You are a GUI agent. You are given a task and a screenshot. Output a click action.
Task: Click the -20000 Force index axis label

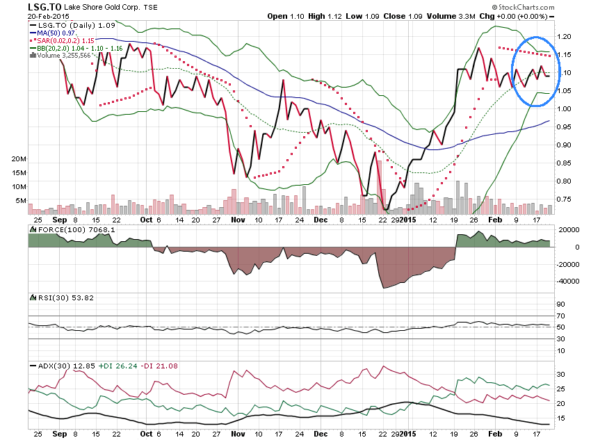click(x=568, y=264)
